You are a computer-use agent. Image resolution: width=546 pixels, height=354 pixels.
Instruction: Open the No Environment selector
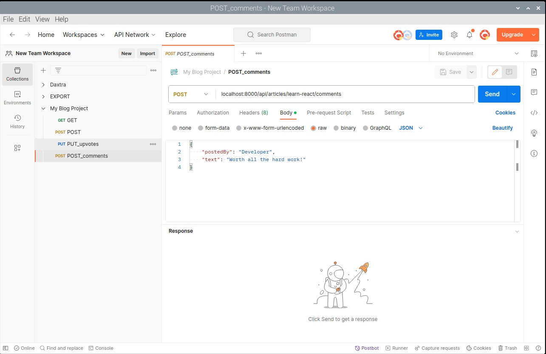pyautogui.click(x=478, y=53)
